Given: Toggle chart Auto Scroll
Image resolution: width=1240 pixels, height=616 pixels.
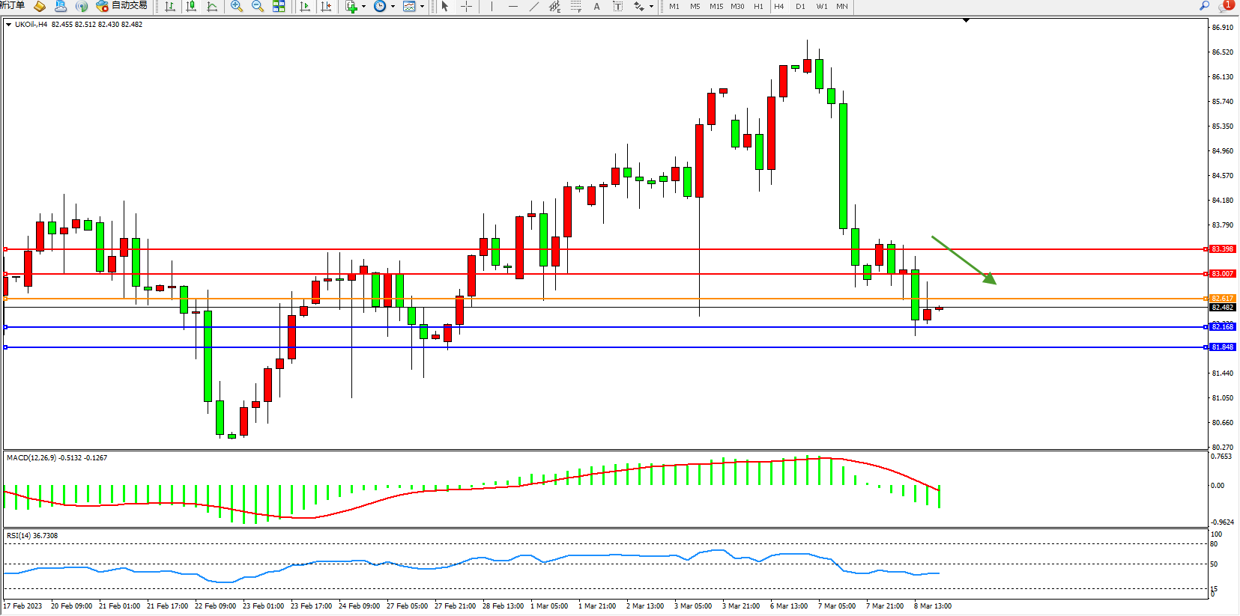Looking at the screenshot, I should click(305, 7).
